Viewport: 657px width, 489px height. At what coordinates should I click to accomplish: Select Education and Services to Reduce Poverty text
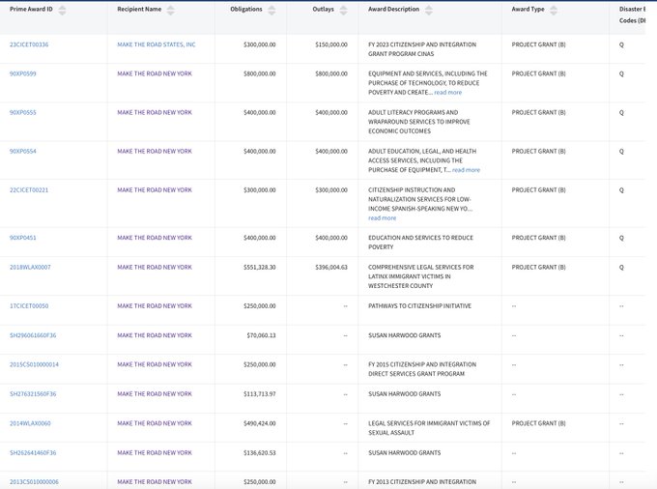(420, 243)
